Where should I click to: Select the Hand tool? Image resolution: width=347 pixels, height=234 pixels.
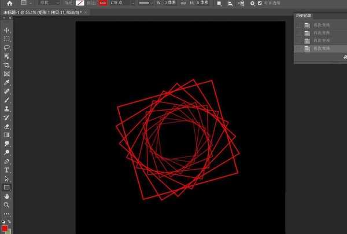[x=6, y=196]
